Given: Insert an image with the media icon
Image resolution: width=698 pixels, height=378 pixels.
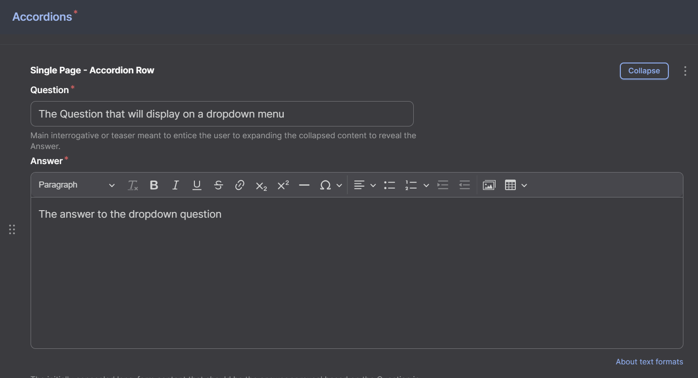Looking at the screenshot, I should 489,185.
